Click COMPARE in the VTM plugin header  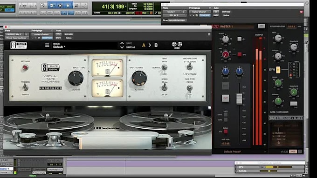(x=47, y=38)
